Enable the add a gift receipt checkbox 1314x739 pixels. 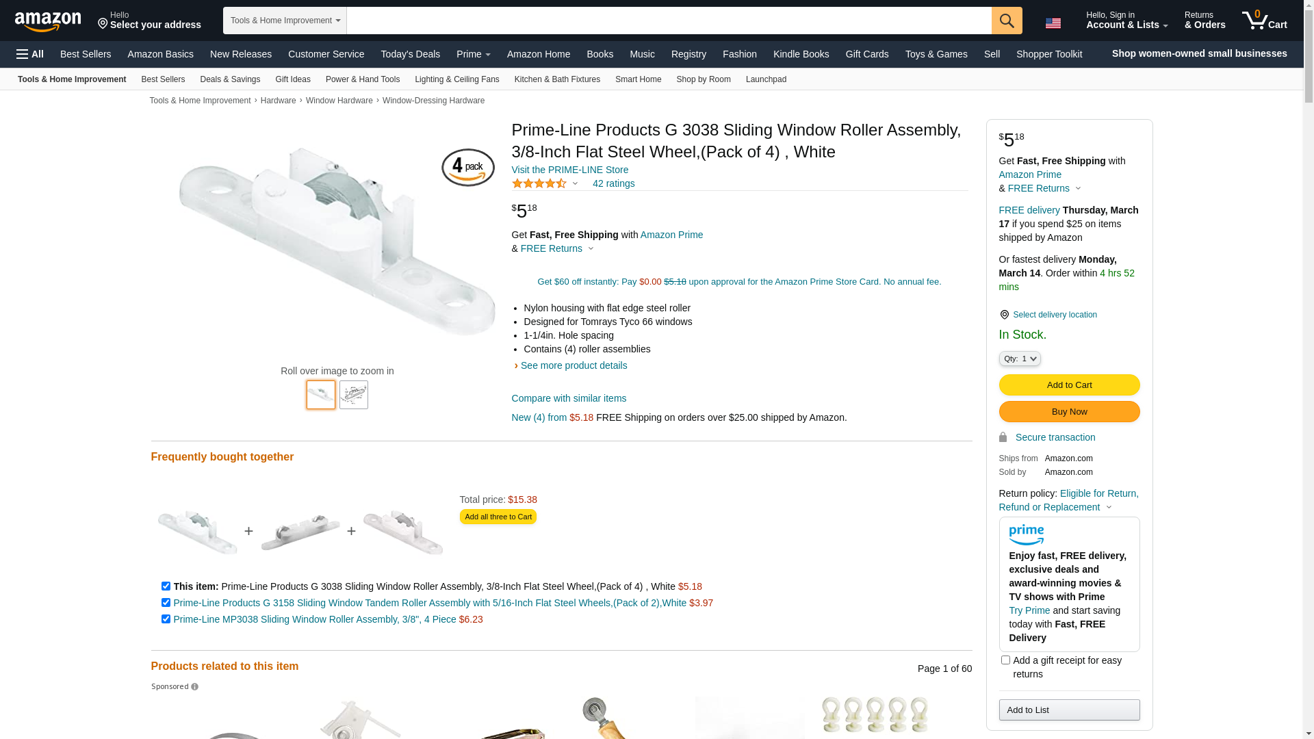tap(1005, 660)
